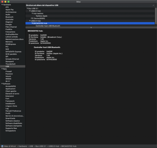Select Tastiera Apple in USB tree
The width and height of the screenshot is (157, 148).
(x=41, y=16)
